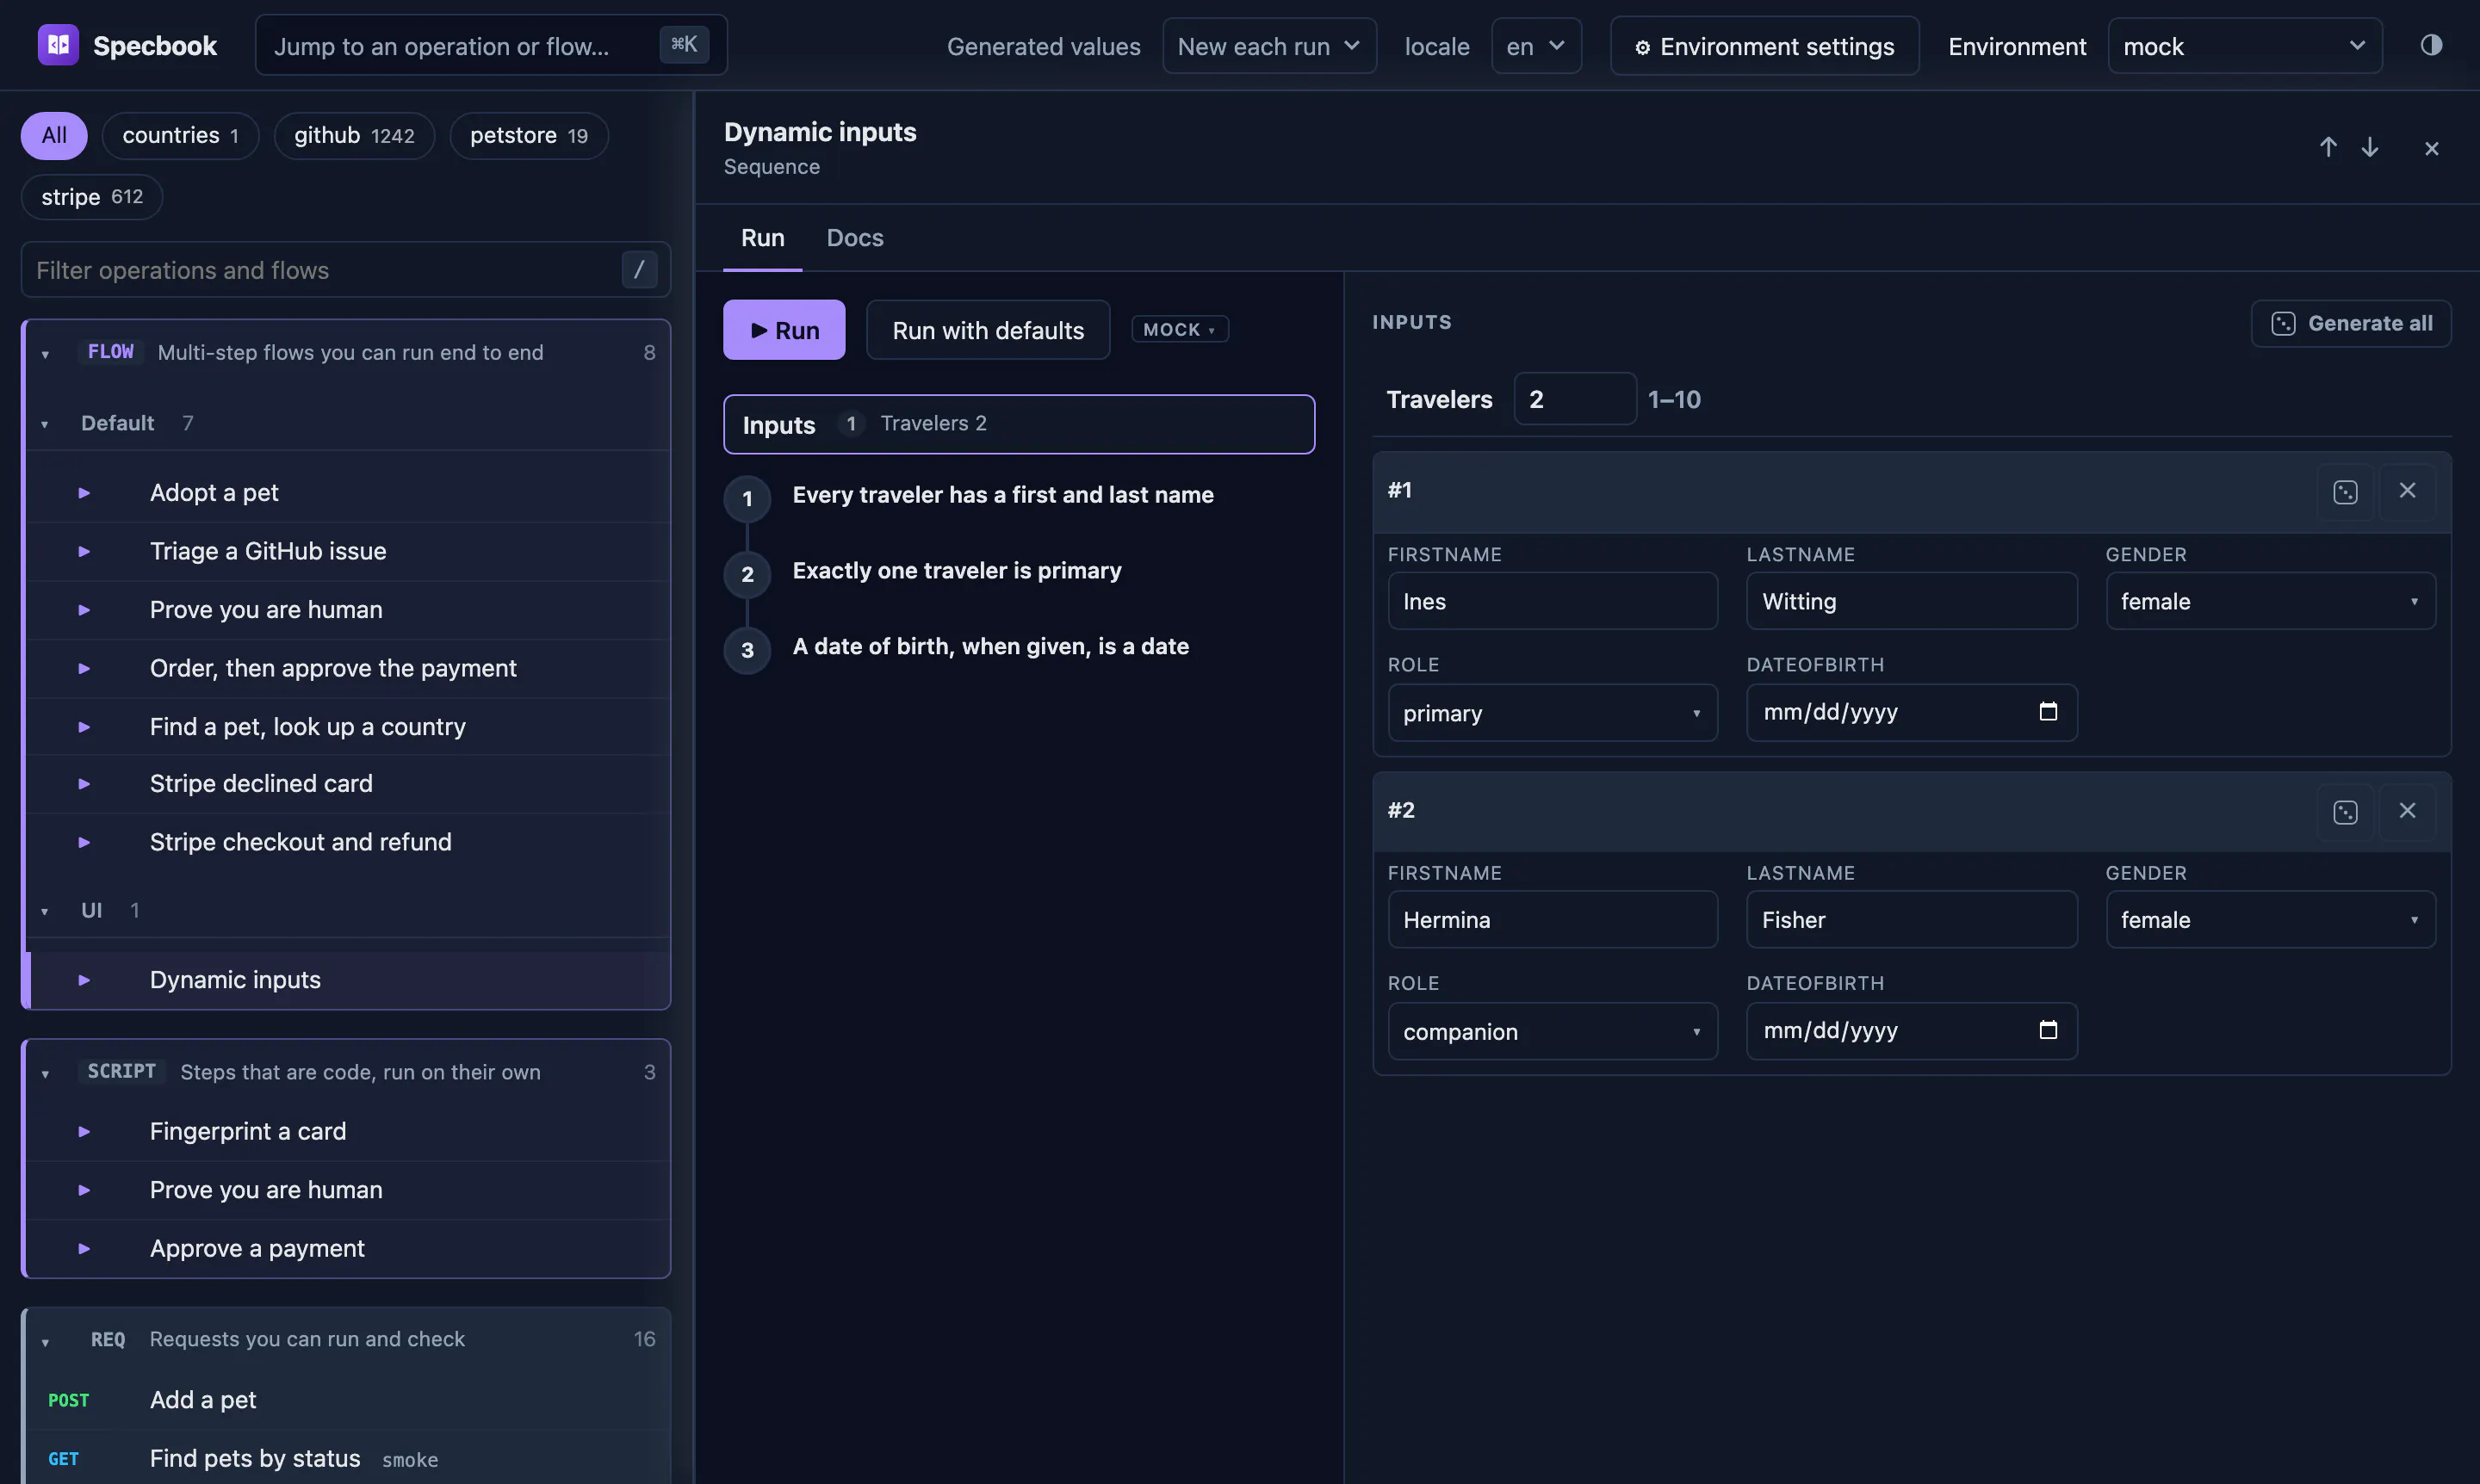Go to next item with down arrow
The width and height of the screenshot is (2480, 1484).
(2370, 147)
